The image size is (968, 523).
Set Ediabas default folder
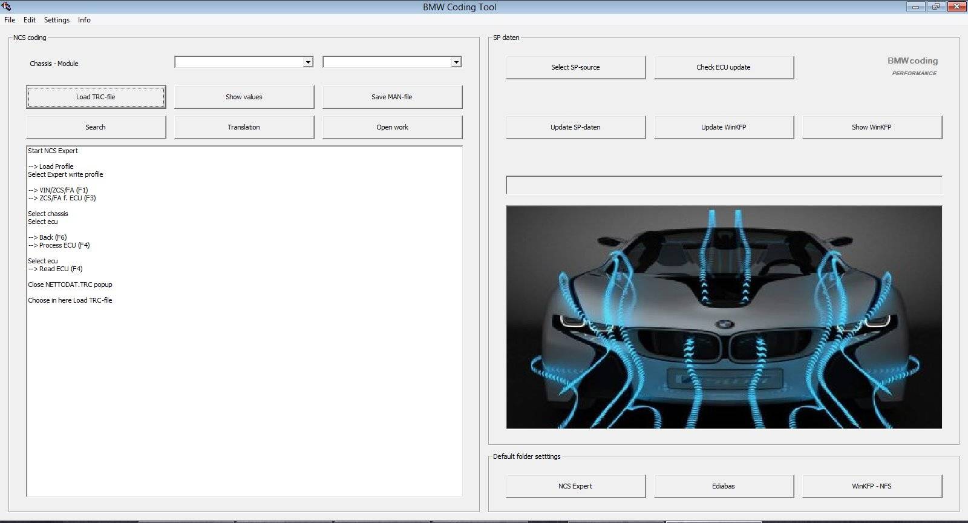[724, 486]
